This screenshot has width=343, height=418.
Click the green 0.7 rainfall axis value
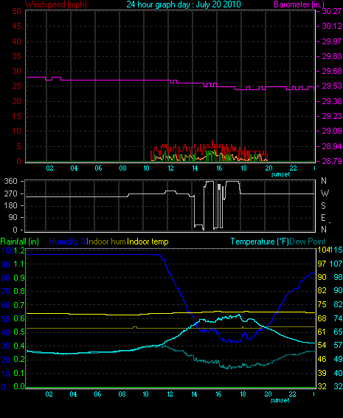pyautogui.click(x=19, y=305)
